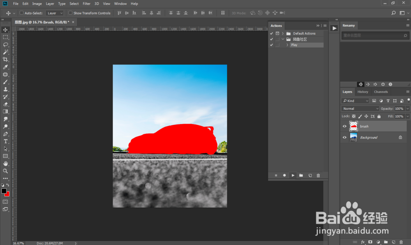Toggle dialog box for Default Actions
Image resolution: width=411 pixels, height=245 pixels.
277,34
